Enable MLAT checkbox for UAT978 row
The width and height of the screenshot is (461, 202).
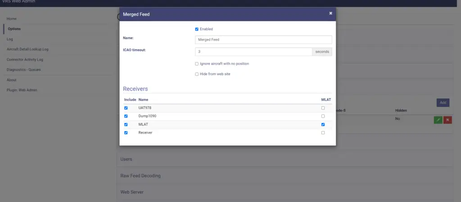[323, 108]
